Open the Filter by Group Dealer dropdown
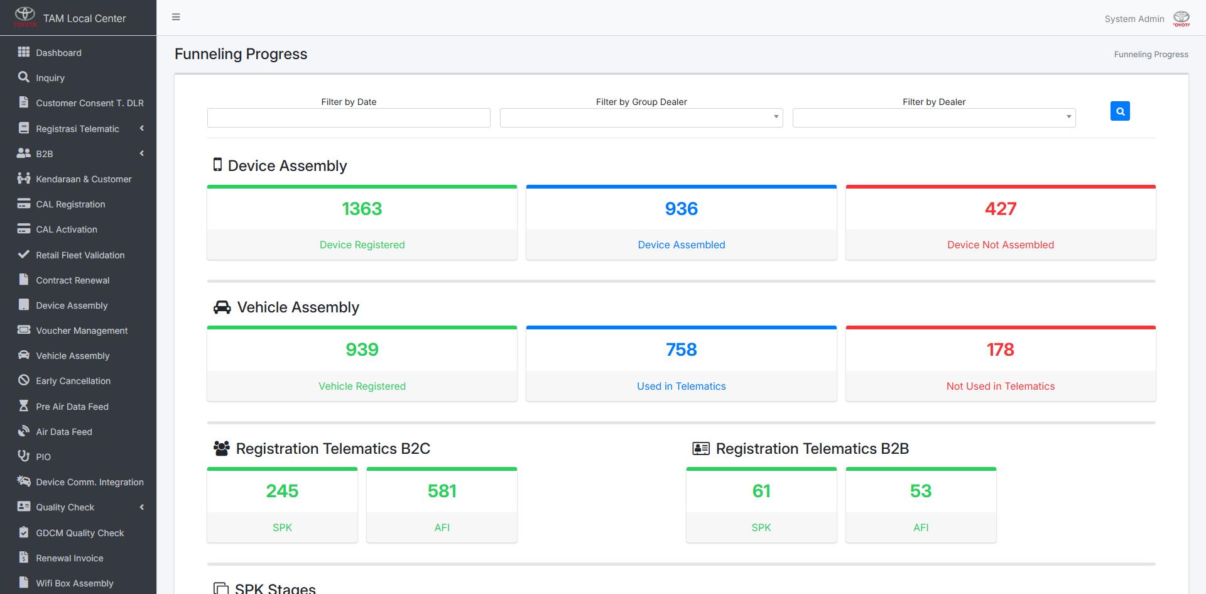This screenshot has width=1206, height=594. 641,118
